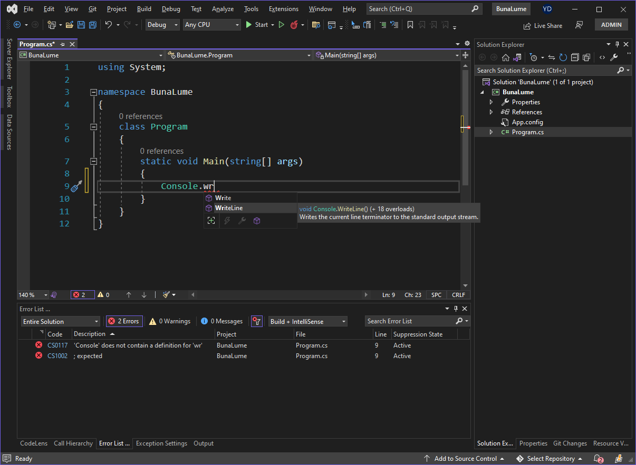Image resolution: width=636 pixels, height=465 pixels.
Task: Switch to the Output tab
Action: [x=204, y=443]
